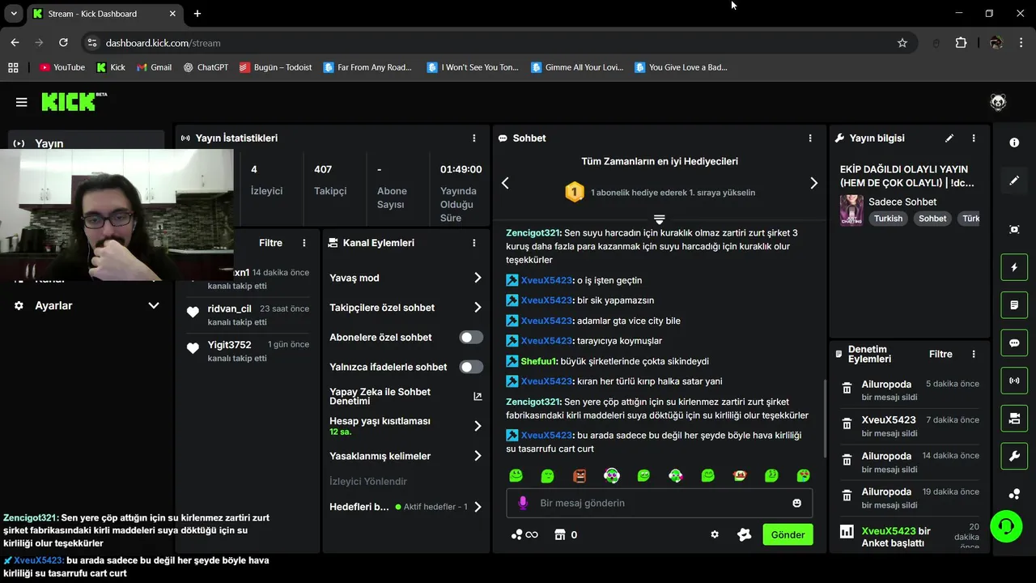Edit stream info with the Yayın bilgisi pencil
1036x583 pixels.
click(949, 138)
